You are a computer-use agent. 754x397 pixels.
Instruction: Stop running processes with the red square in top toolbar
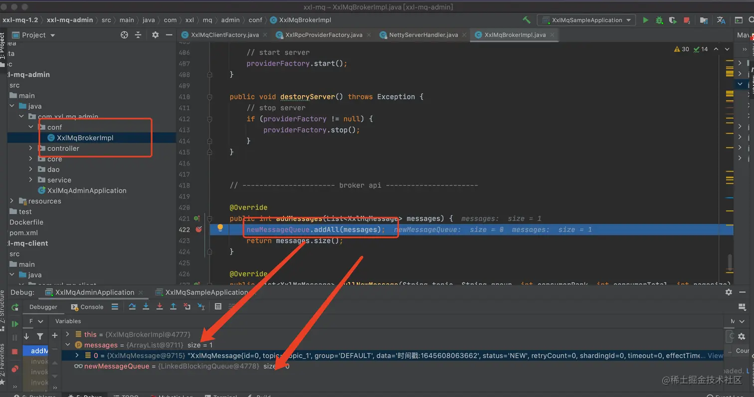pyautogui.click(x=687, y=20)
